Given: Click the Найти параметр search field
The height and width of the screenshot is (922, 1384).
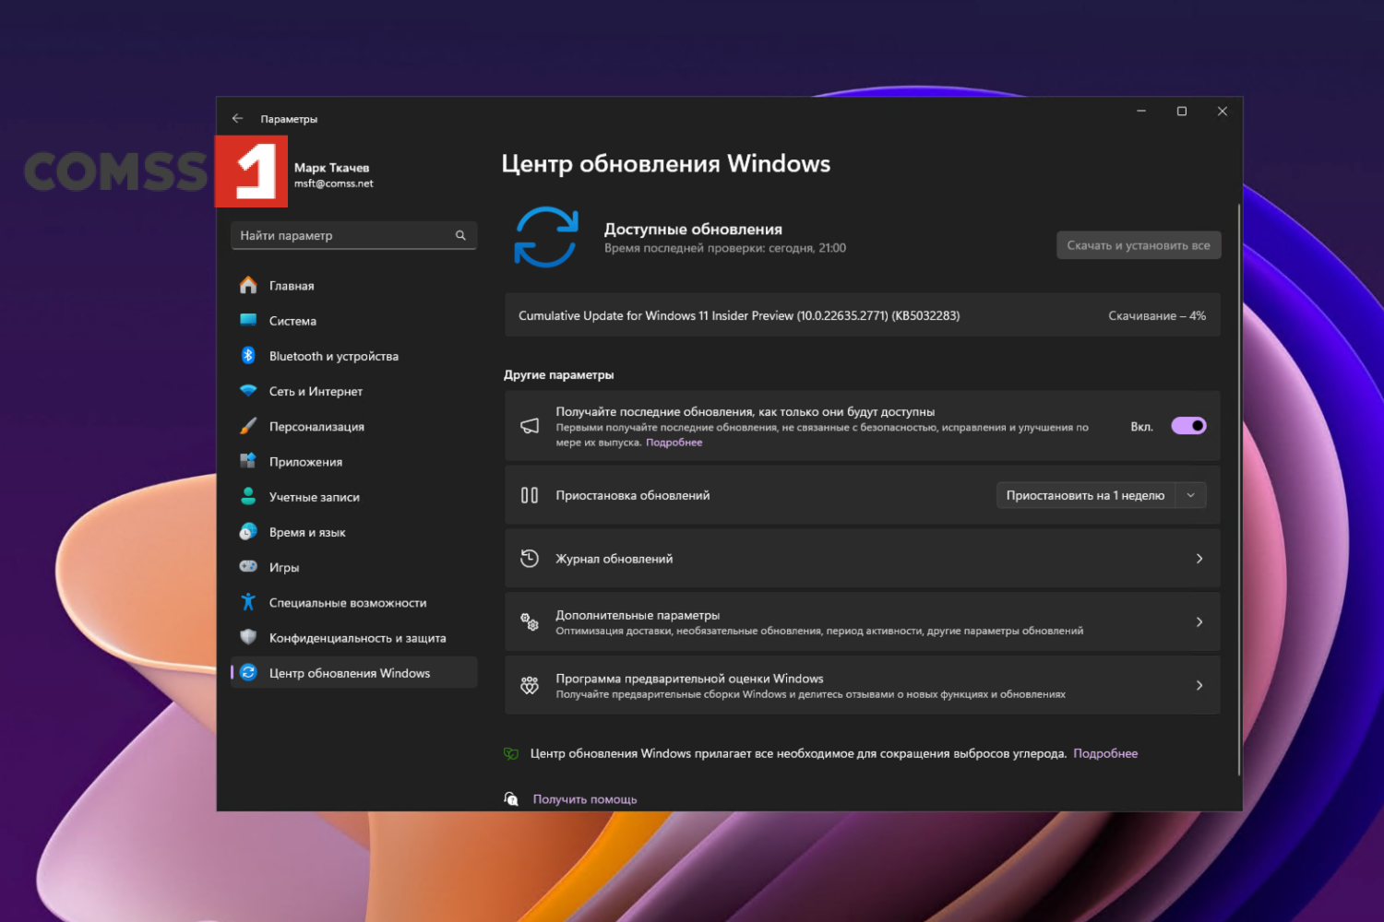Looking at the screenshot, I should [x=354, y=236].
